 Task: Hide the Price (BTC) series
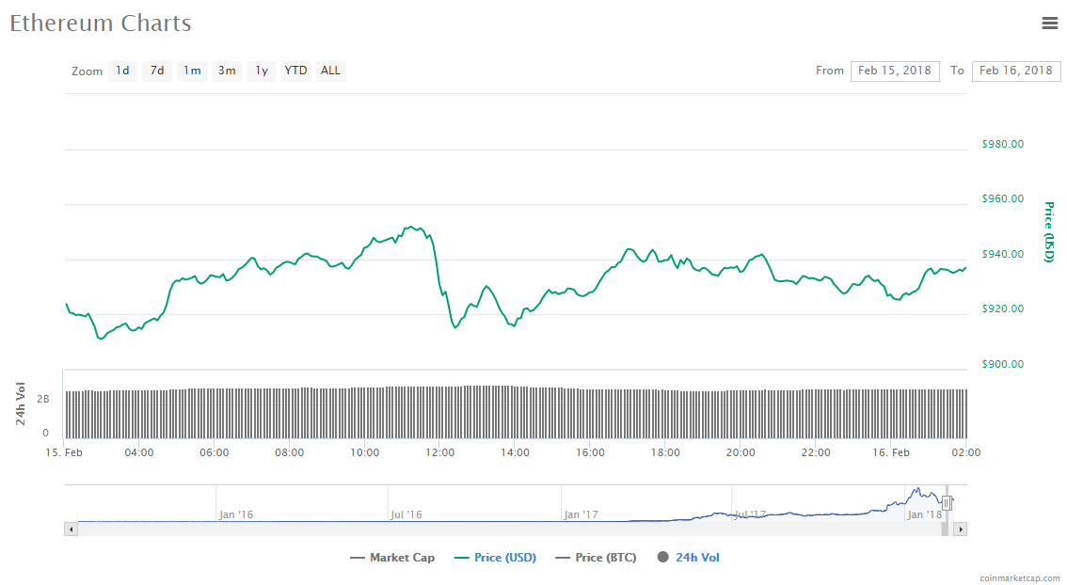point(596,557)
